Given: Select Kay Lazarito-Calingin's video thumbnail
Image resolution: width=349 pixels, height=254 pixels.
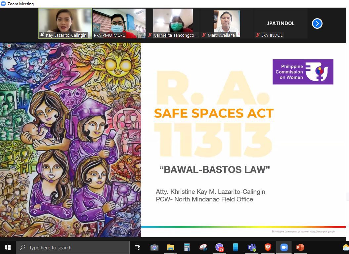Looking at the screenshot, I should click(65, 23).
